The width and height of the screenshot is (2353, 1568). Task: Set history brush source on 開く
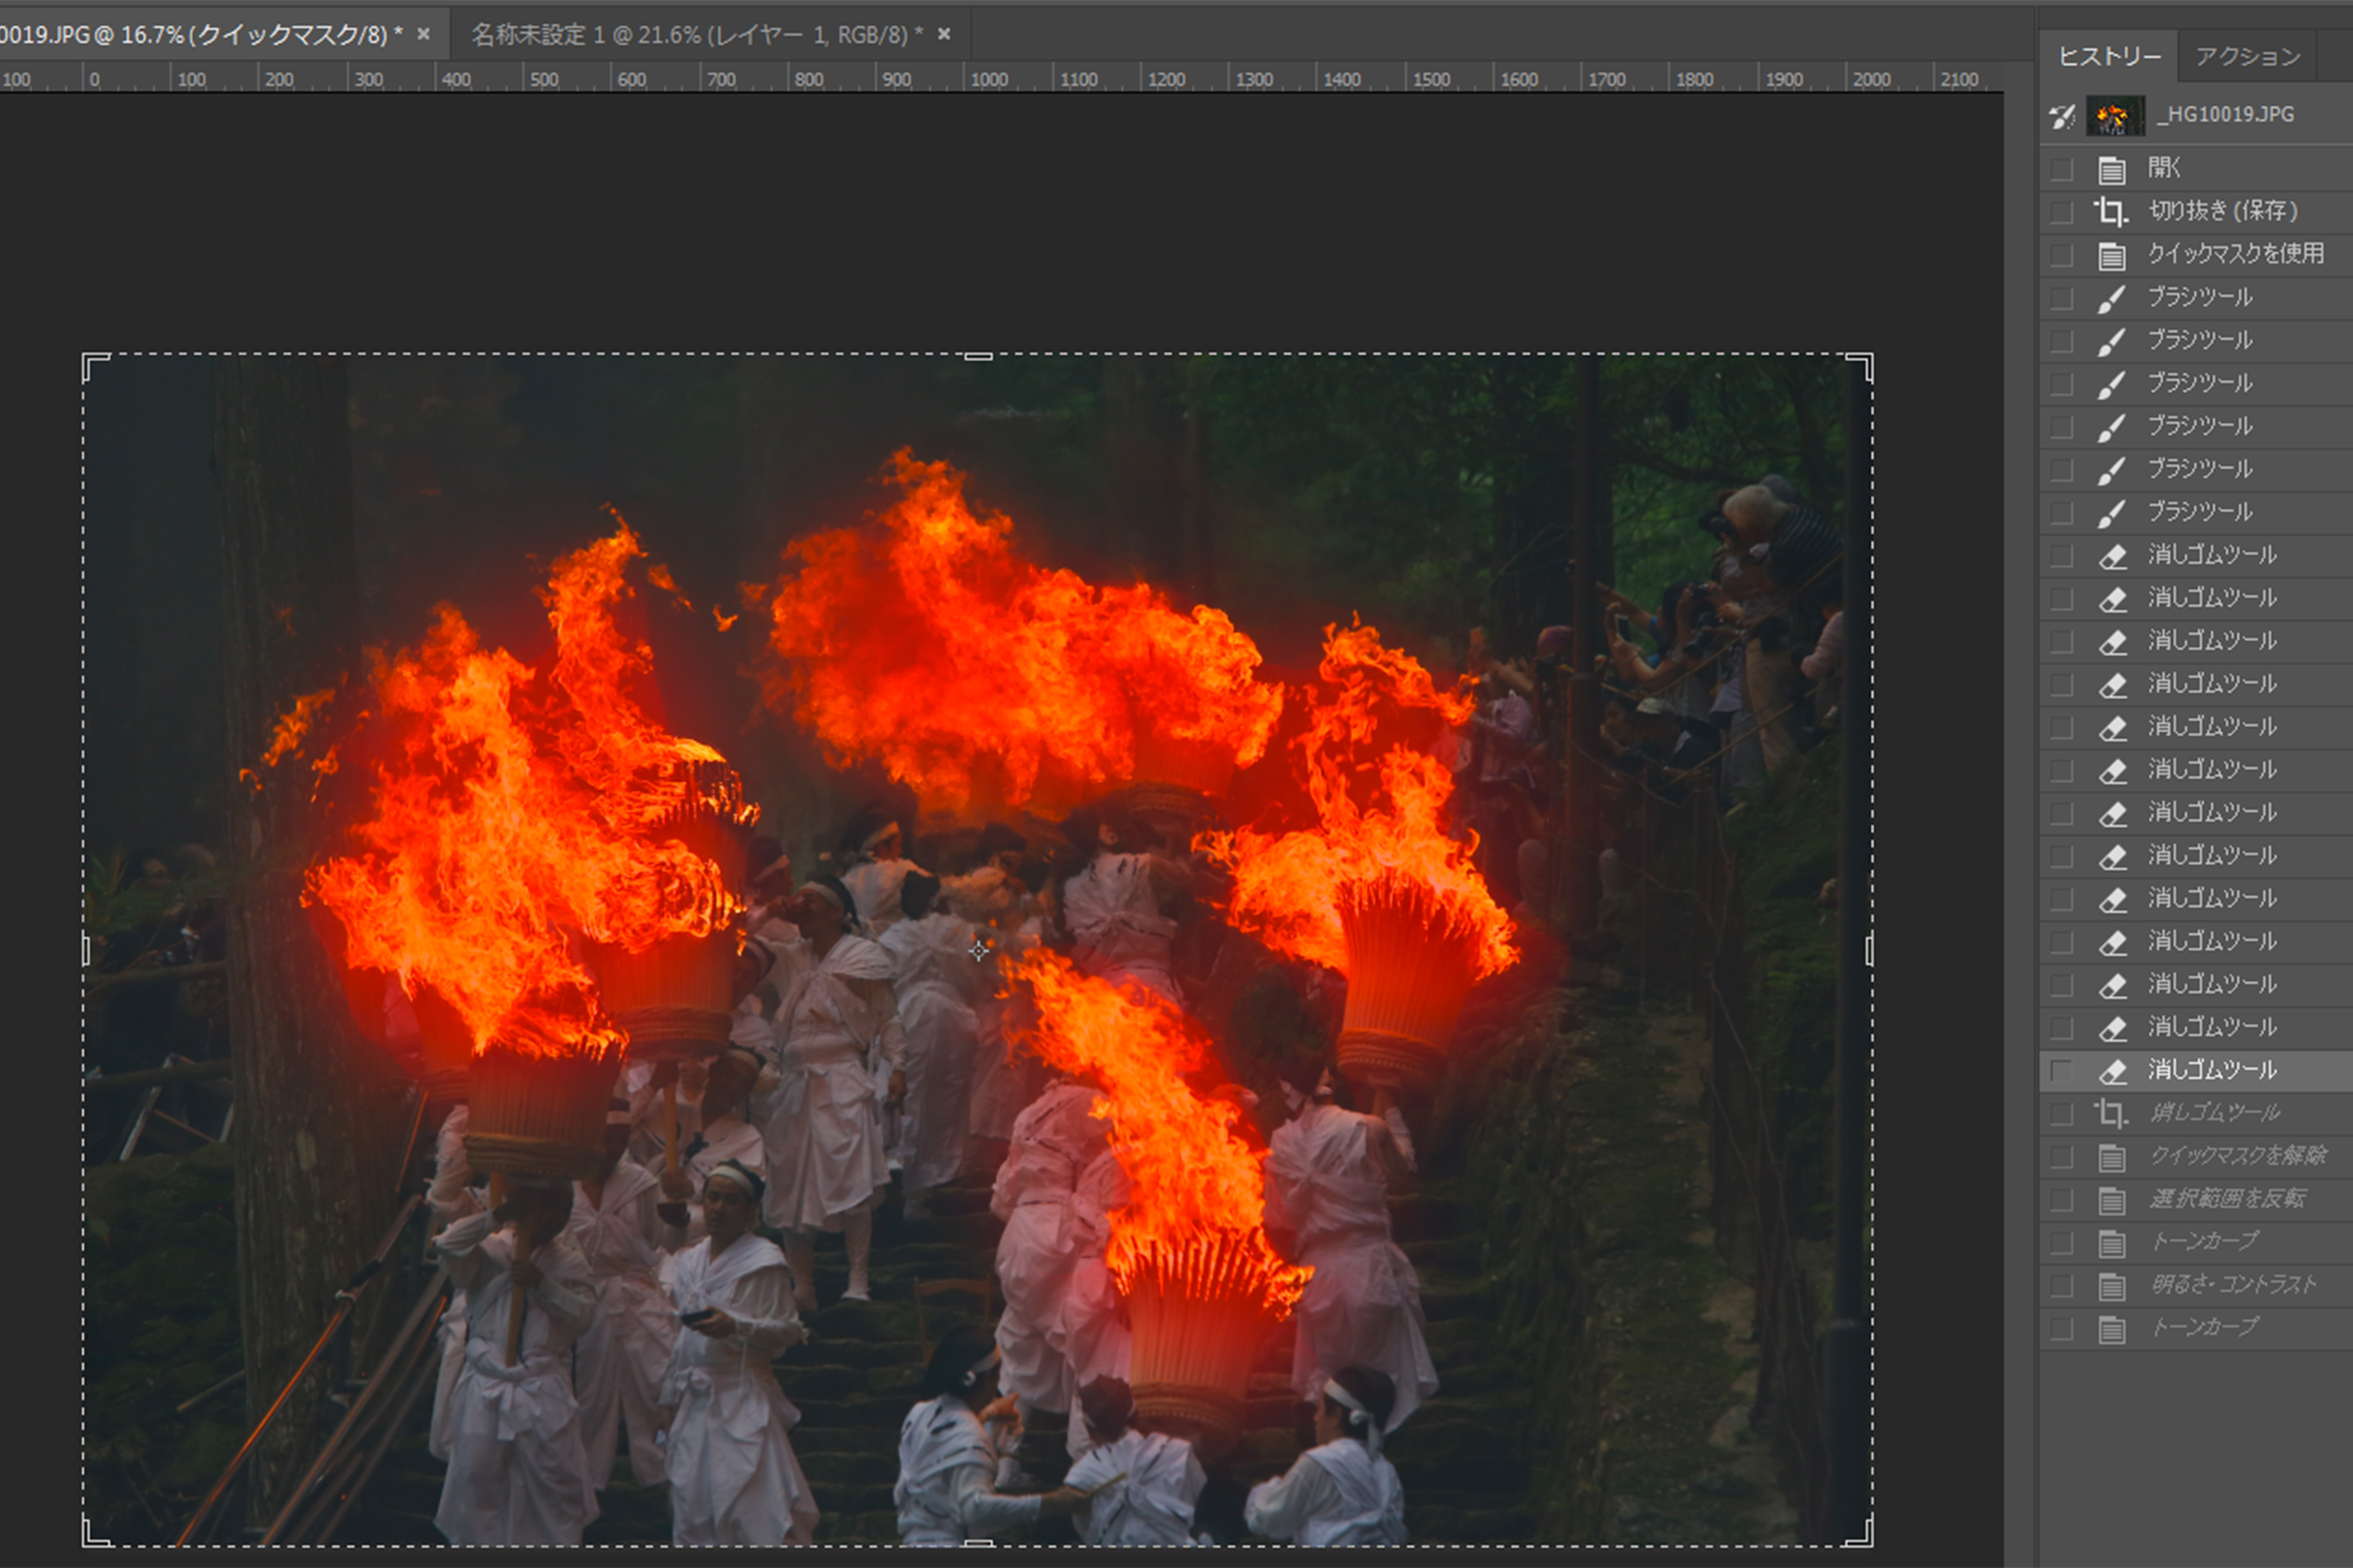click(x=2061, y=169)
